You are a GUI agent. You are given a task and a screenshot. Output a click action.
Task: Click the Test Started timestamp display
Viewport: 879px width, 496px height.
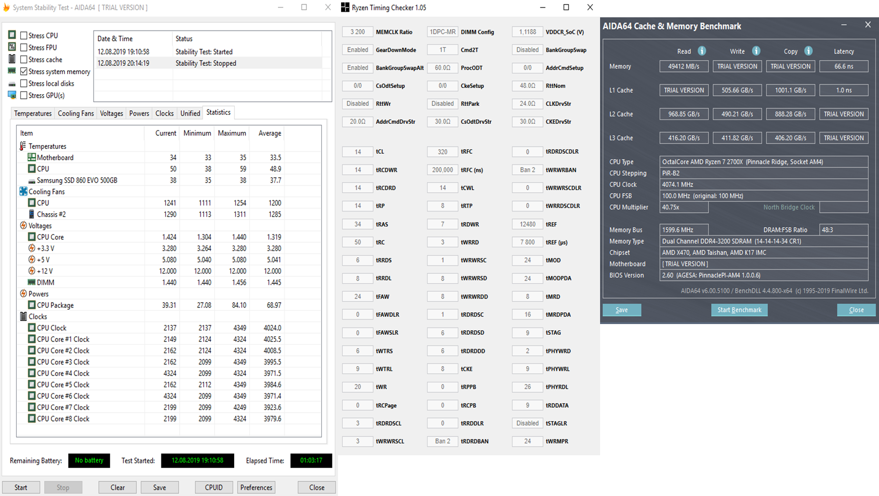click(x=197, y=460)
